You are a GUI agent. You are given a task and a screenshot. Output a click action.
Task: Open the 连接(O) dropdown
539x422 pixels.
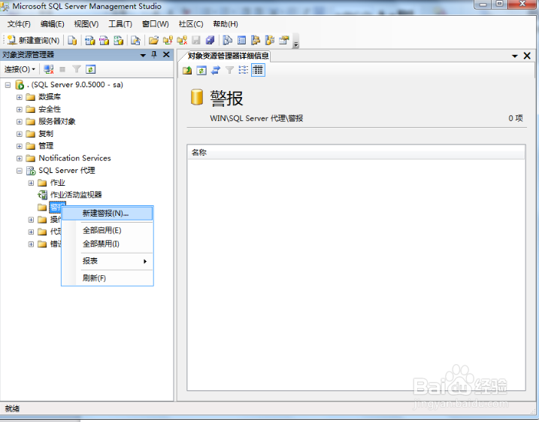tap(20, 69)
